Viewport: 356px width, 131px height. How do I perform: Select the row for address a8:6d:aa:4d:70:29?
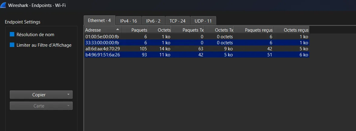point(103,49)
